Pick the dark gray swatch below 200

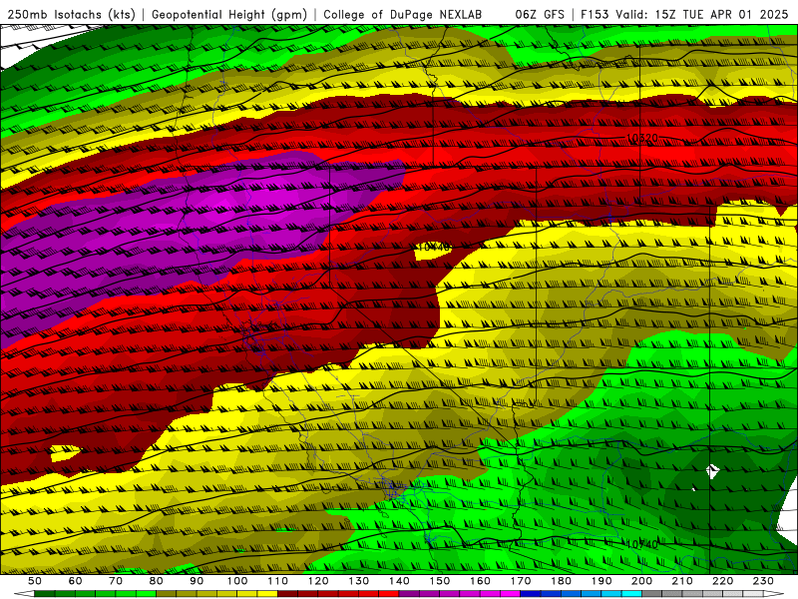coord(652,594)
